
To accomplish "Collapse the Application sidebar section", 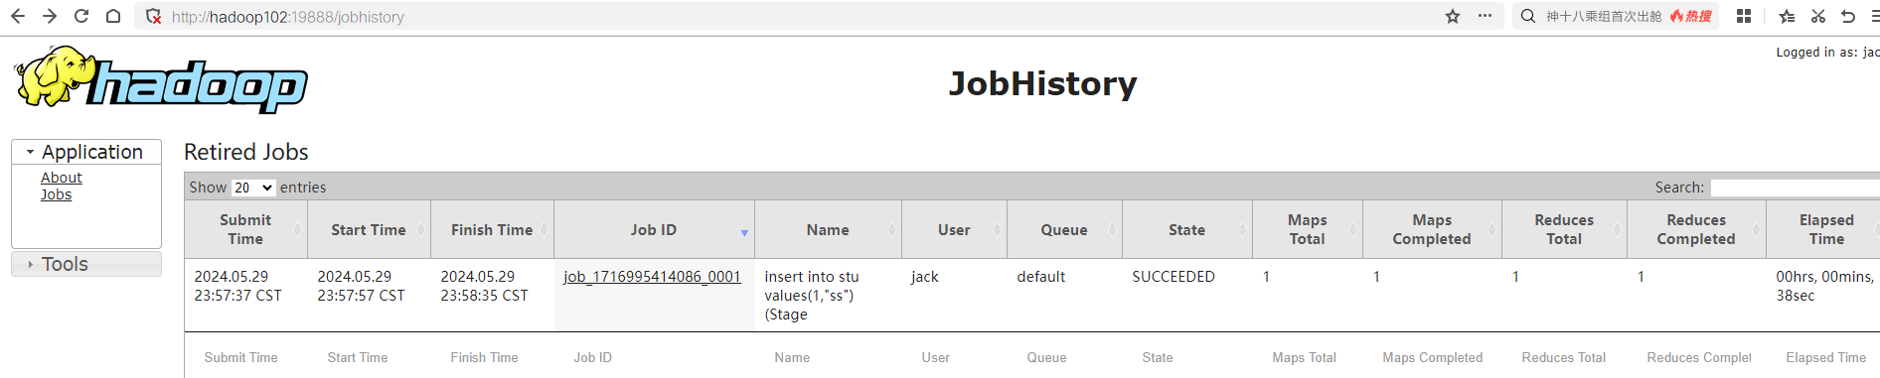I will pyautogui.click(x=86, y=152).
